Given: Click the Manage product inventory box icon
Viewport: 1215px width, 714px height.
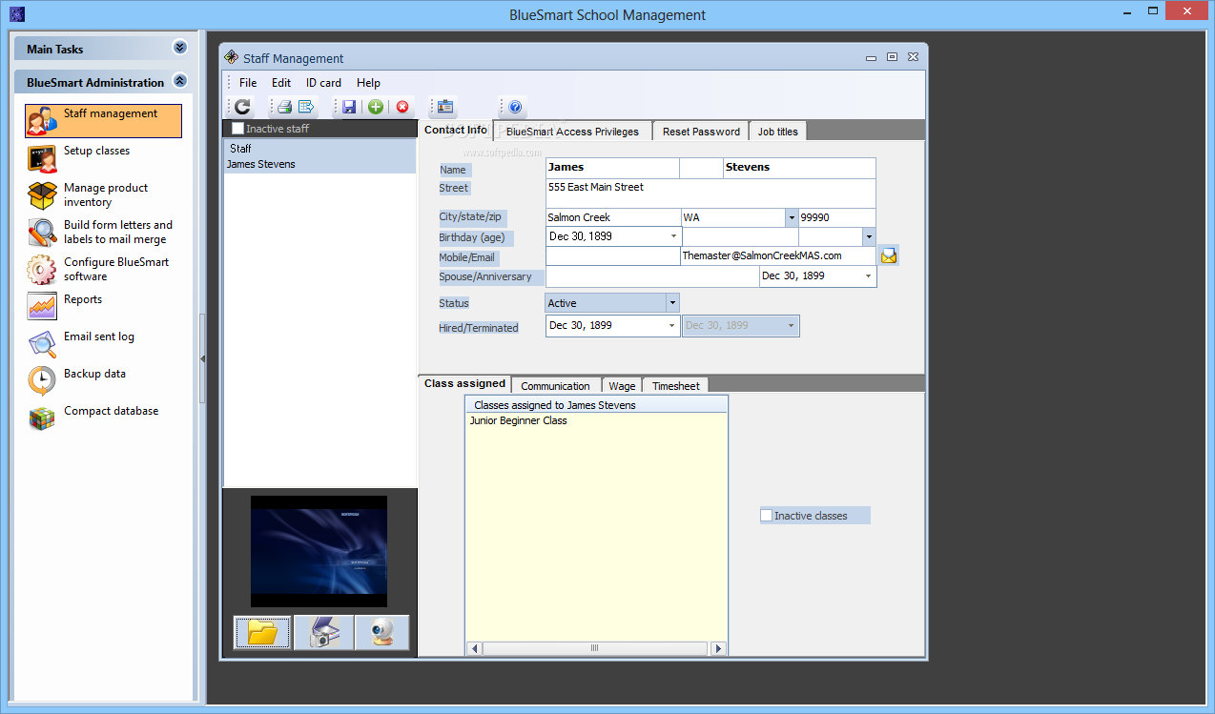Looking at the screenshot, I should point(42,195).
